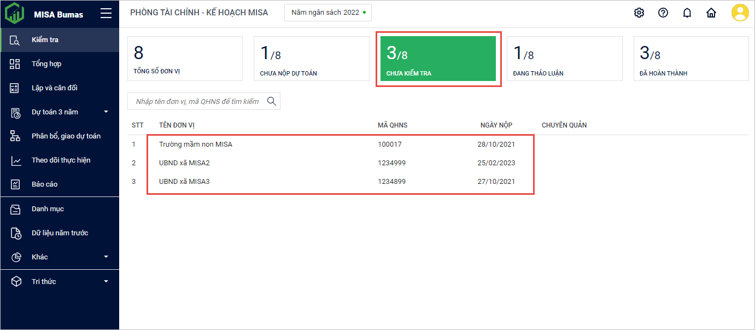755x330 pixels.
Task: Open Tổng hợp in the sidebar
Action: 46,64
